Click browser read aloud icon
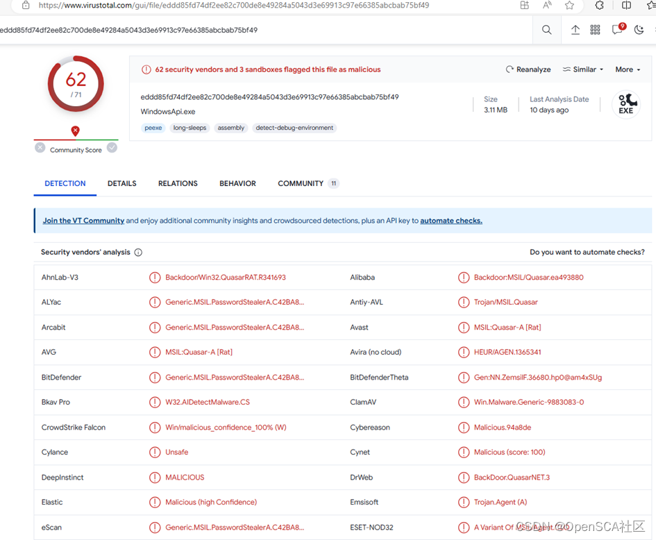Viewport: 656px width, 540px height. click(547, 5)
